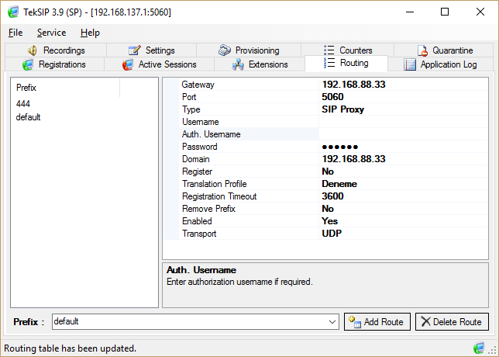Switch to the Registrations tab
This screenshot has height=357, width=499.
(x=54, y=64)
